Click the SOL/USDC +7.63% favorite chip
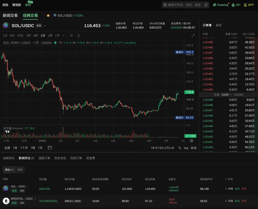This screenshot has width=258, height=209. [68, 15]
